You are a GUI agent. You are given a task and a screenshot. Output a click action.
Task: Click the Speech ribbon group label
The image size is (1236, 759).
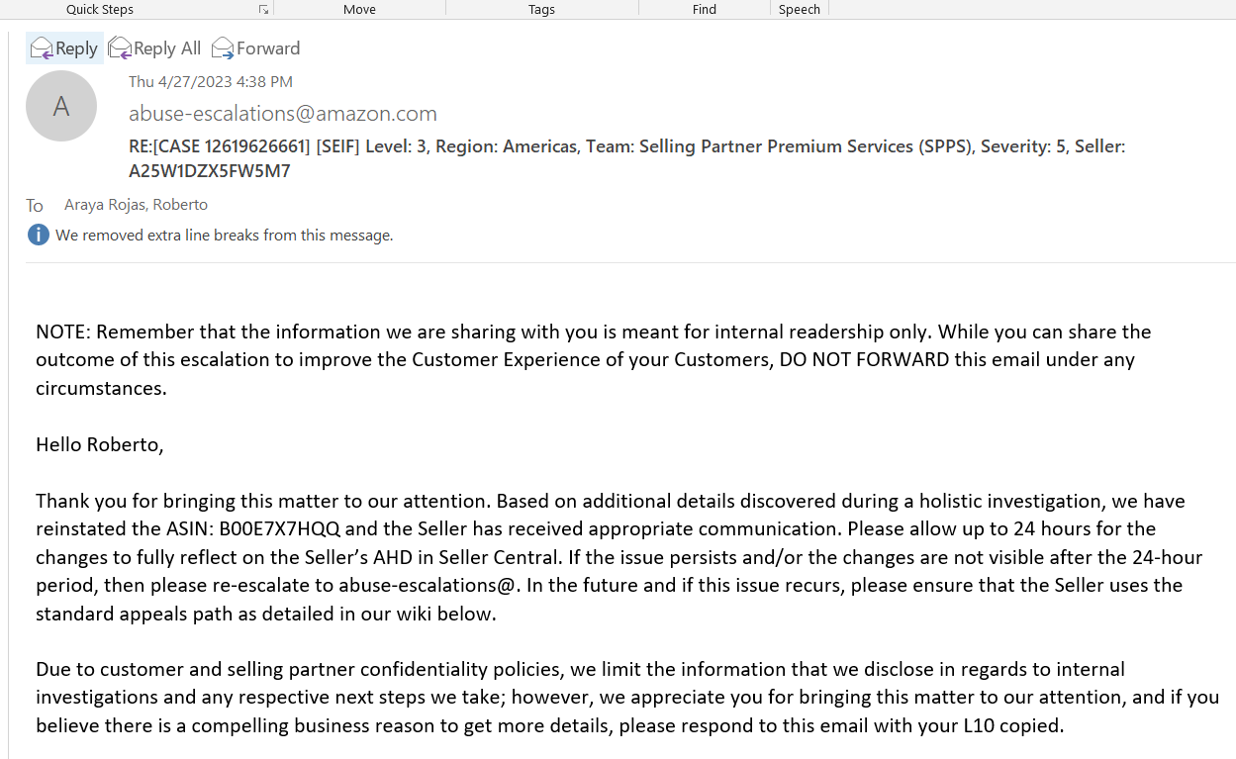coord(799,10)
